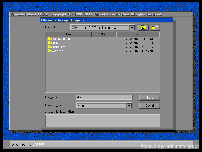Viewport: 202px width, 152px height.
Task: Click the File name input field
Action: (x=104, y=97)
